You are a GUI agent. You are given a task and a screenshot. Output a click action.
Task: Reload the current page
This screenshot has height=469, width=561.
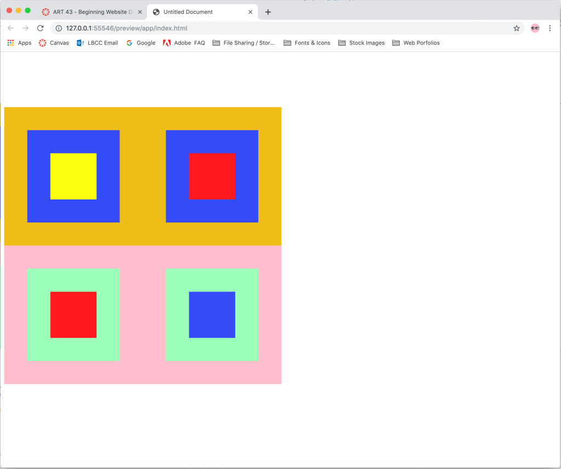40,28
